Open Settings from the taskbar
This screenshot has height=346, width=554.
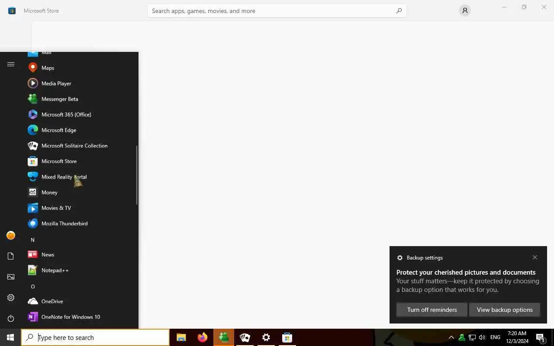266,337
